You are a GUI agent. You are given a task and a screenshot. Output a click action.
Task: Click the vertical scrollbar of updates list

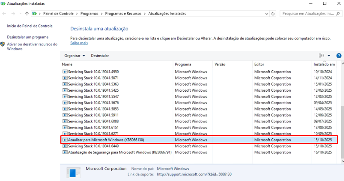pos(342,130)
